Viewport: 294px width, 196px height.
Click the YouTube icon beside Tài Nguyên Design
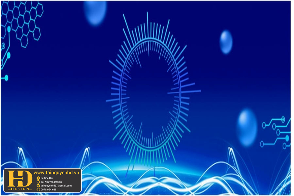38,182
